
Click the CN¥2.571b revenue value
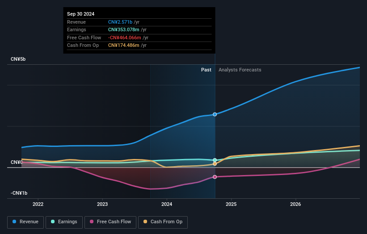click(x=120, y=22)
